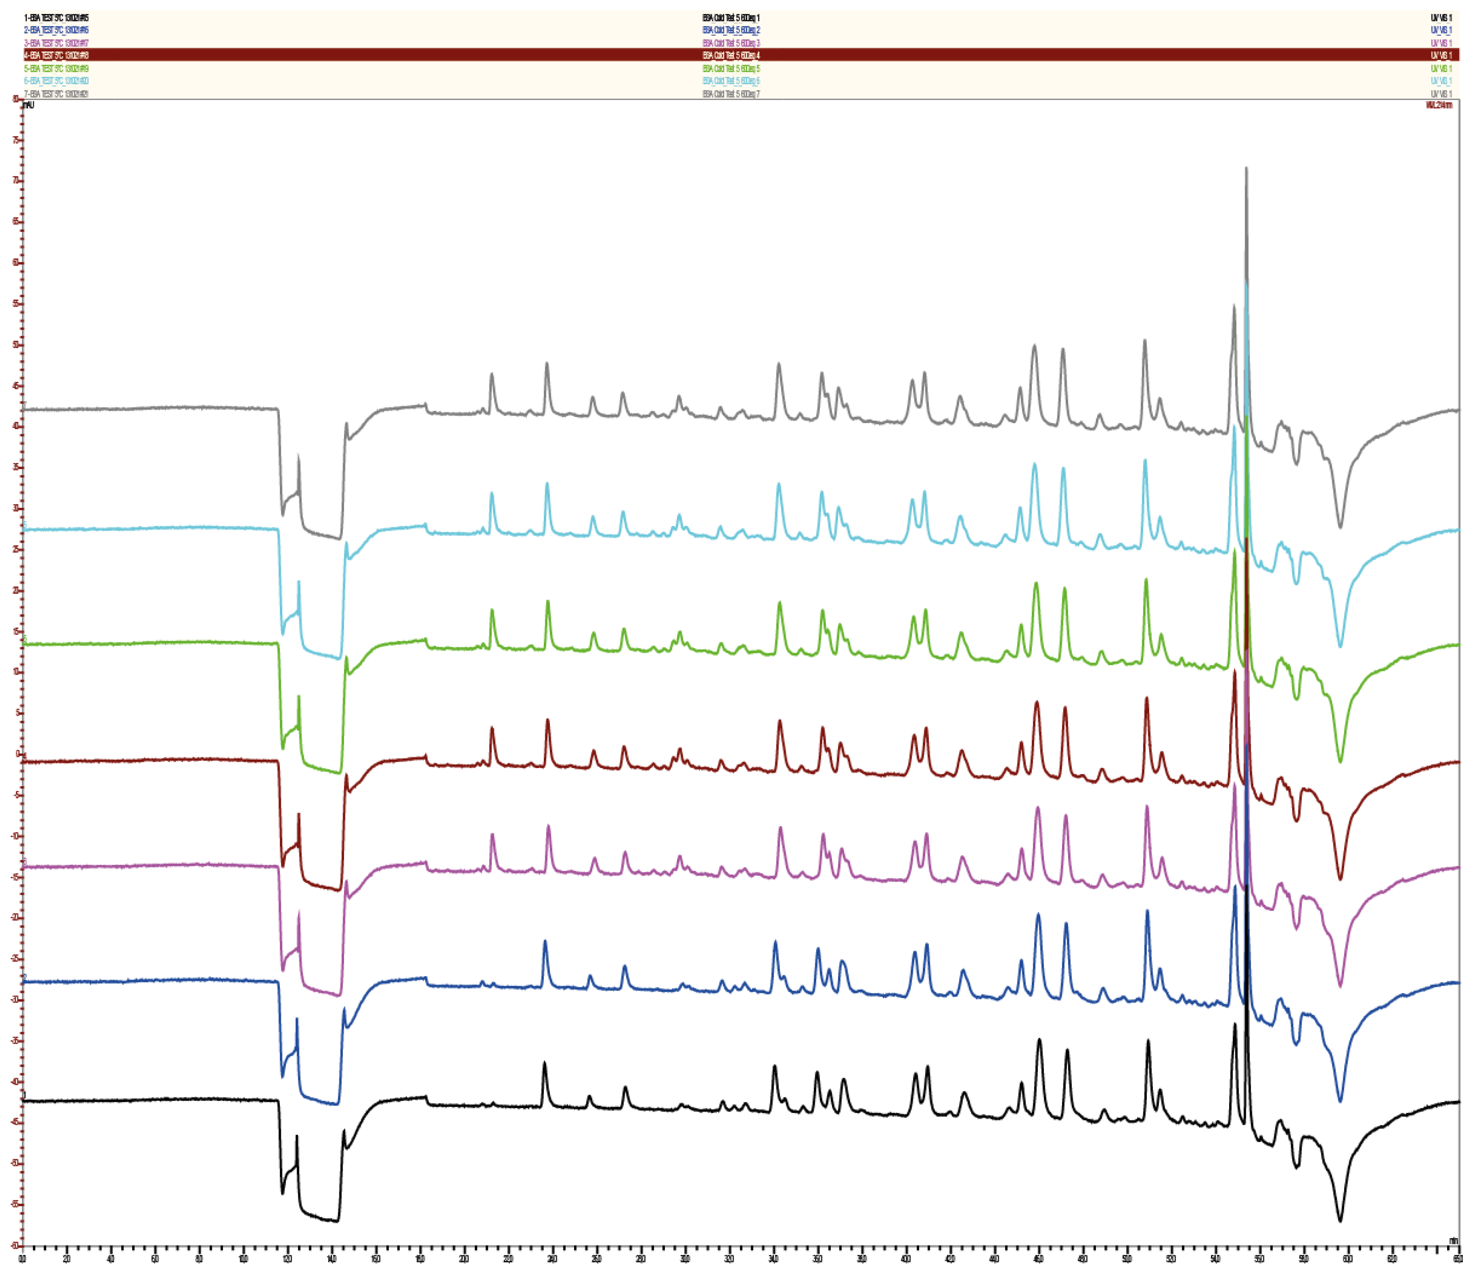Click the gray EBA Cold Test 600eq 7 label
The width and height of the screenshot is (1475, 1280).
[731, 94]
